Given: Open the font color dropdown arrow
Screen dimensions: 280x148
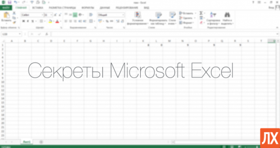Looking at the screenshot, I should point(61,21).
